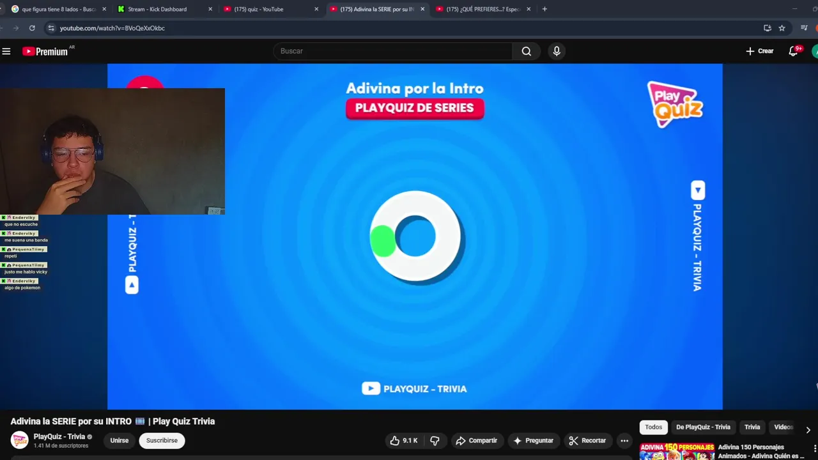Click '1.41 M de suscriptores' text

[x=61, y=445]
